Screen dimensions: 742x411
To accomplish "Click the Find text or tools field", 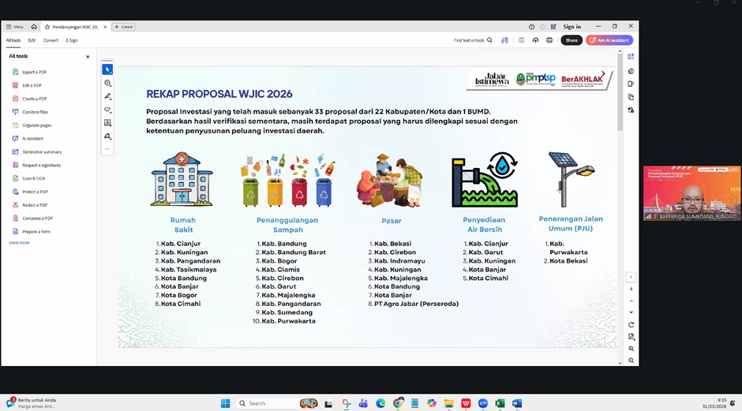I will click(x=472, y=40).
